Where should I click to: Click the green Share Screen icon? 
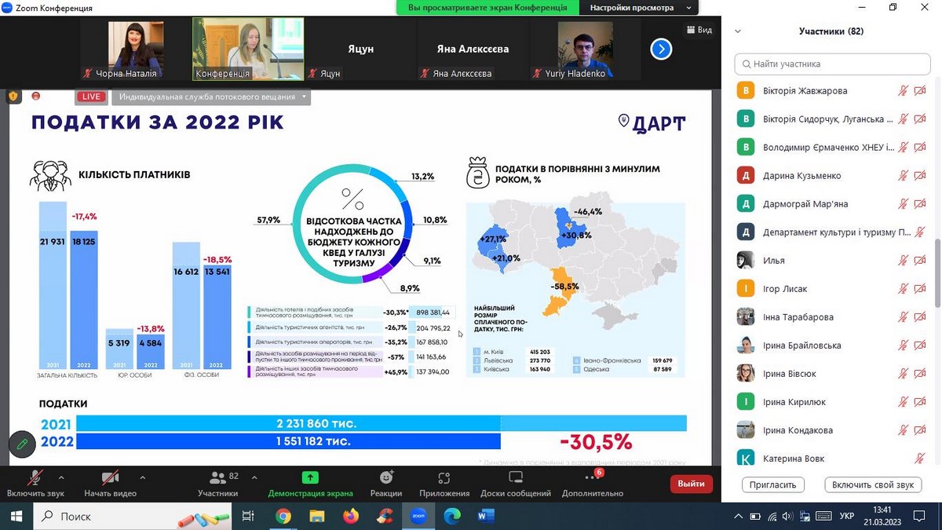coord(310,477)
